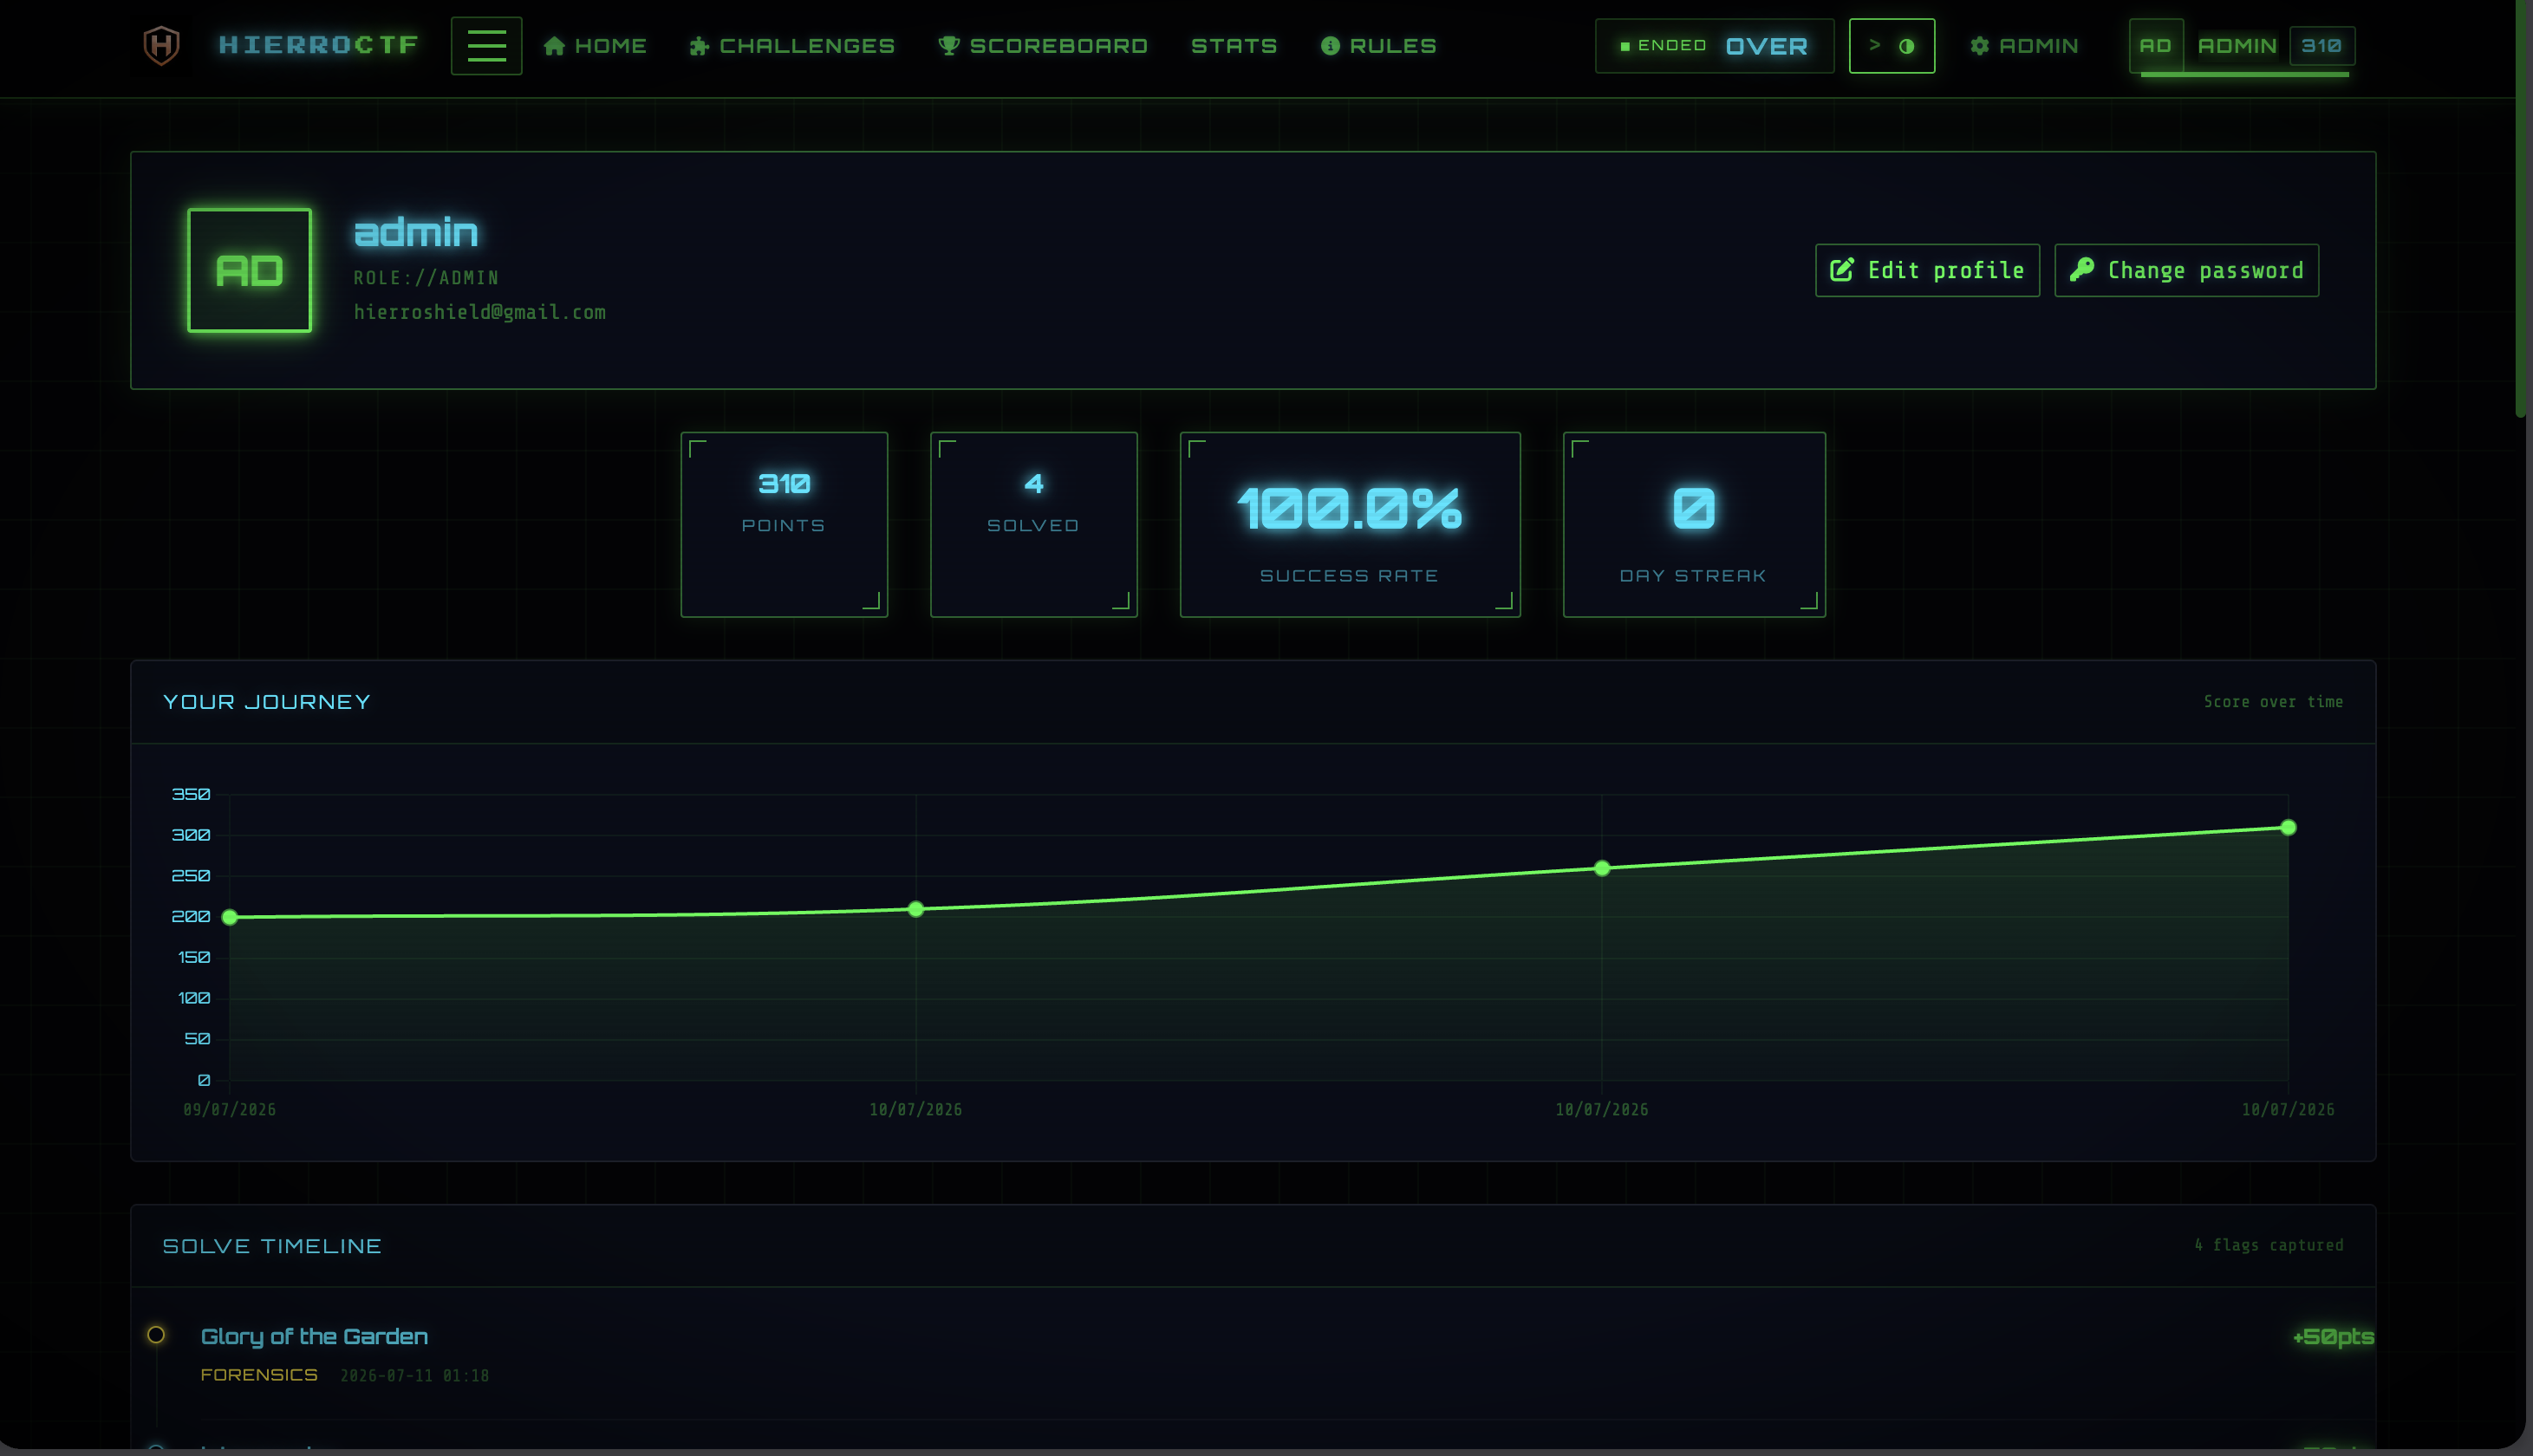The width and height of the screenshot is (2533, 1456).
Task: Open the hamburger menu button
Action: pyautogui.click(x=486, y=46)
